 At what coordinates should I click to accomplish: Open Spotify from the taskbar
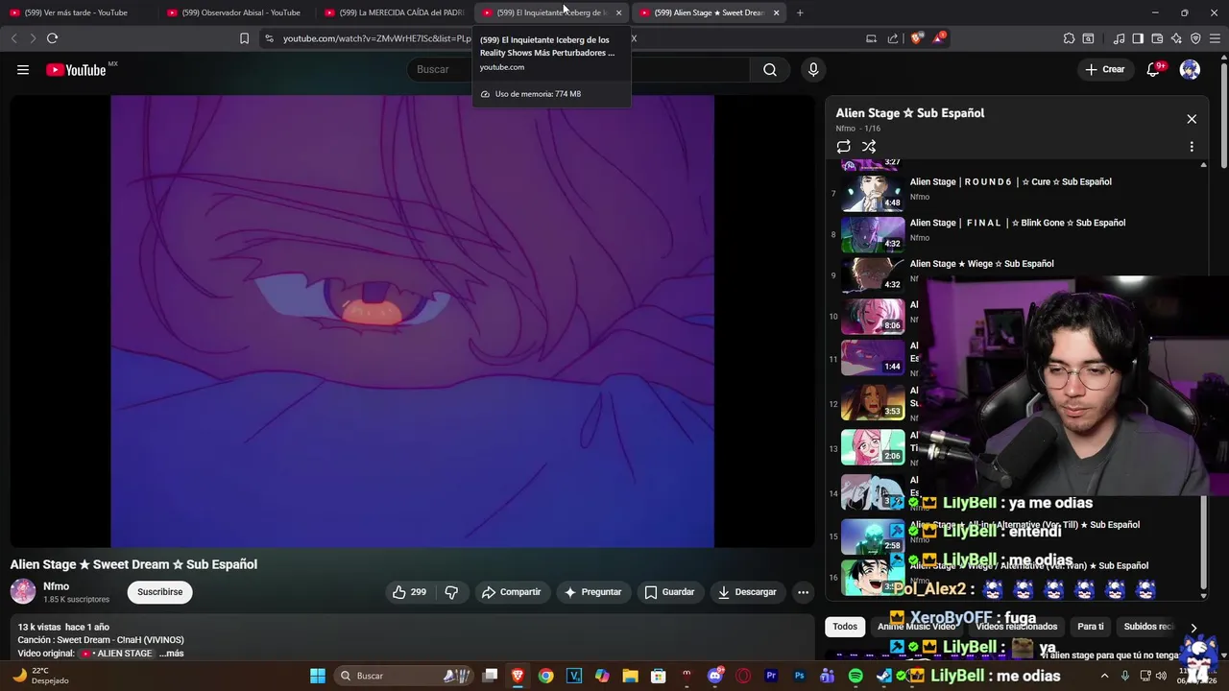(x=855, y=676)
